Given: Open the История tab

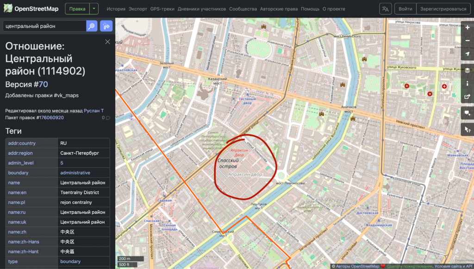Looking at the screenshot, I should click(116, 9).
